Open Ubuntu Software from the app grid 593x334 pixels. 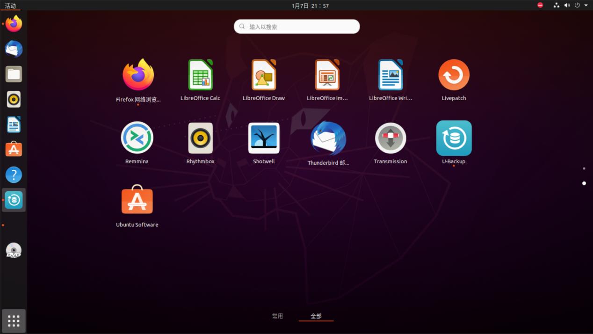tap(137, 200)
